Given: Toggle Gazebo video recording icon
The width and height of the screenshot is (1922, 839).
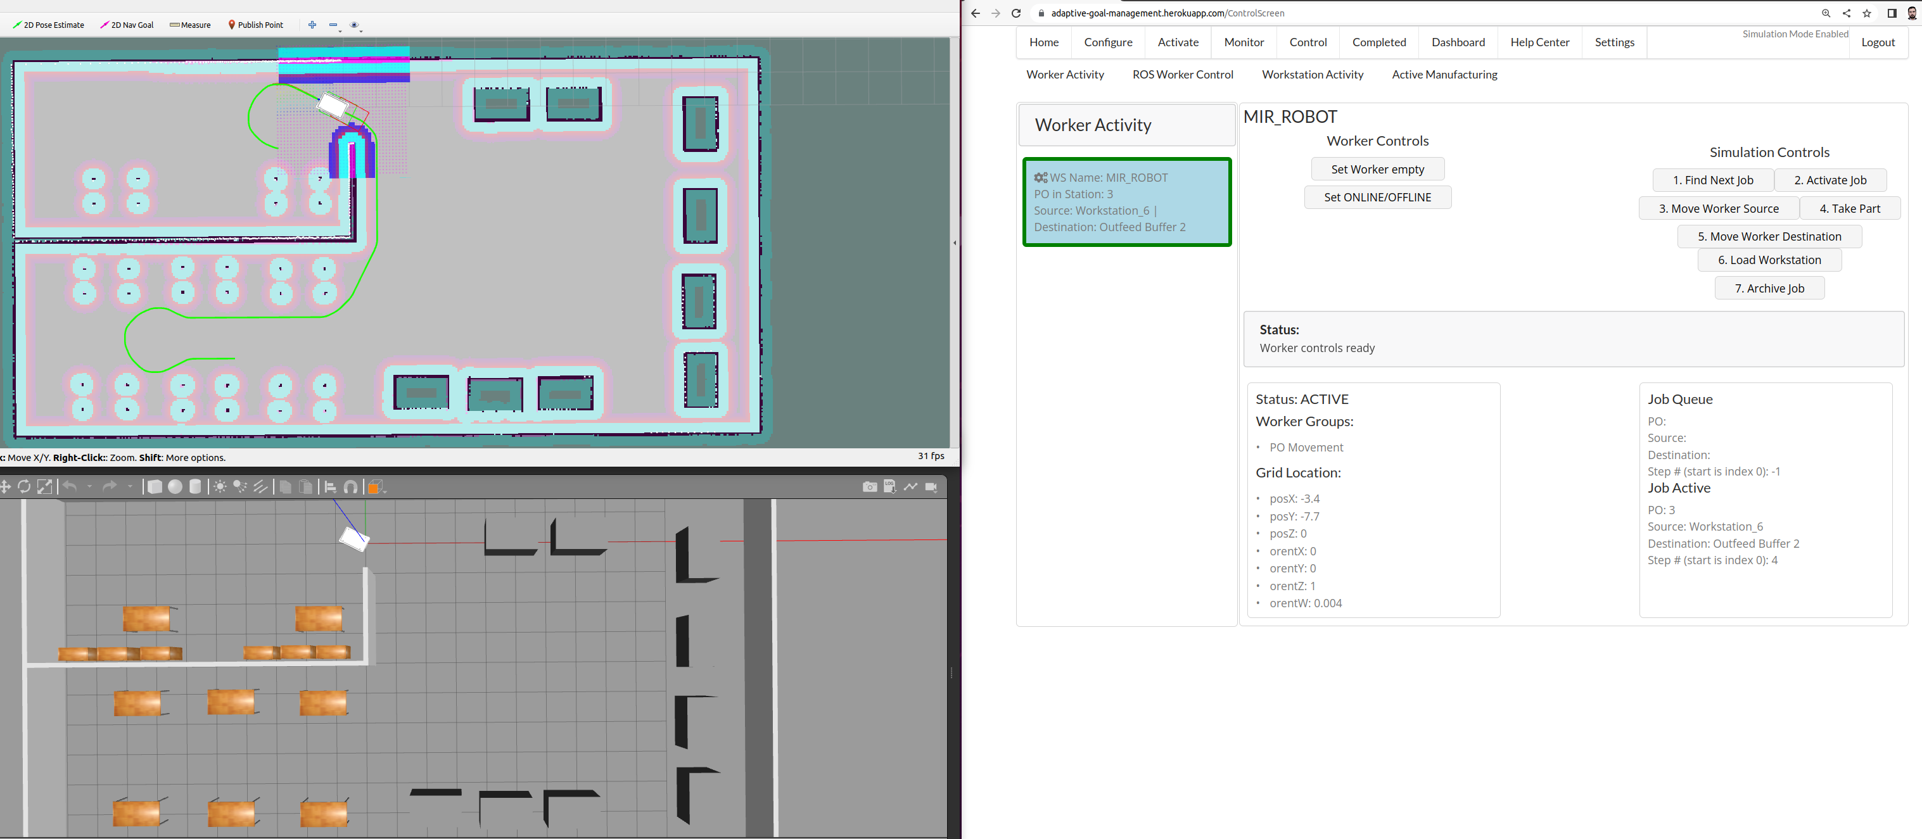Looking at the screenshot, I should [931, 487].
